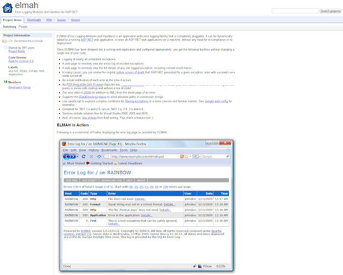The width and height of the screenshot is (343, 275).
Task: Open the Tools menu in Firefox
Action: click(124, 150)
